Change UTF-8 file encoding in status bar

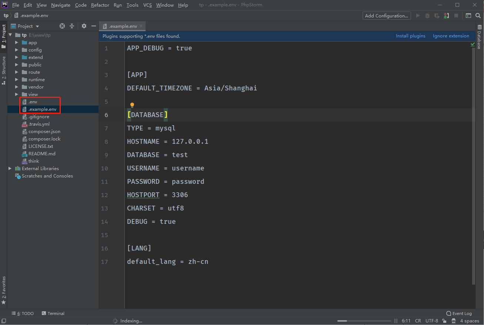click(x=432, y=321)
